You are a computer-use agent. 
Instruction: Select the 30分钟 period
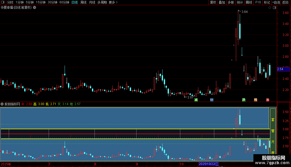coord(53,2)
